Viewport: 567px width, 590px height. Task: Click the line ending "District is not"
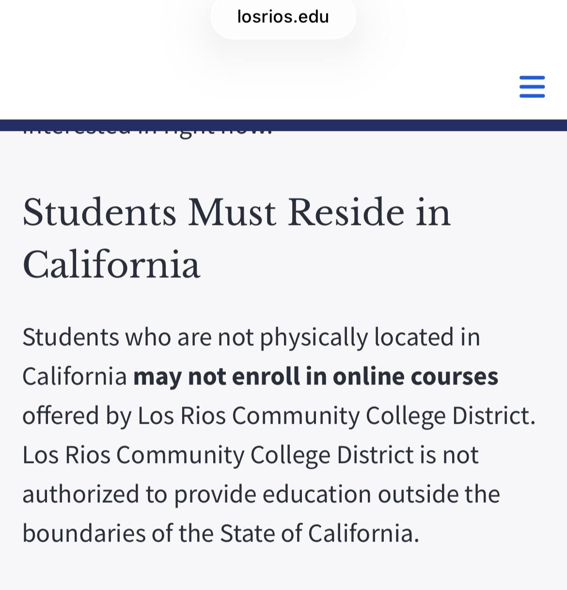(x=251, y=455)
